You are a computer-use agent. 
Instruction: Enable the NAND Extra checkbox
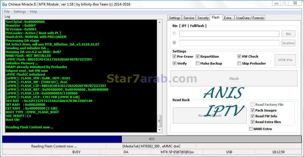251,129
